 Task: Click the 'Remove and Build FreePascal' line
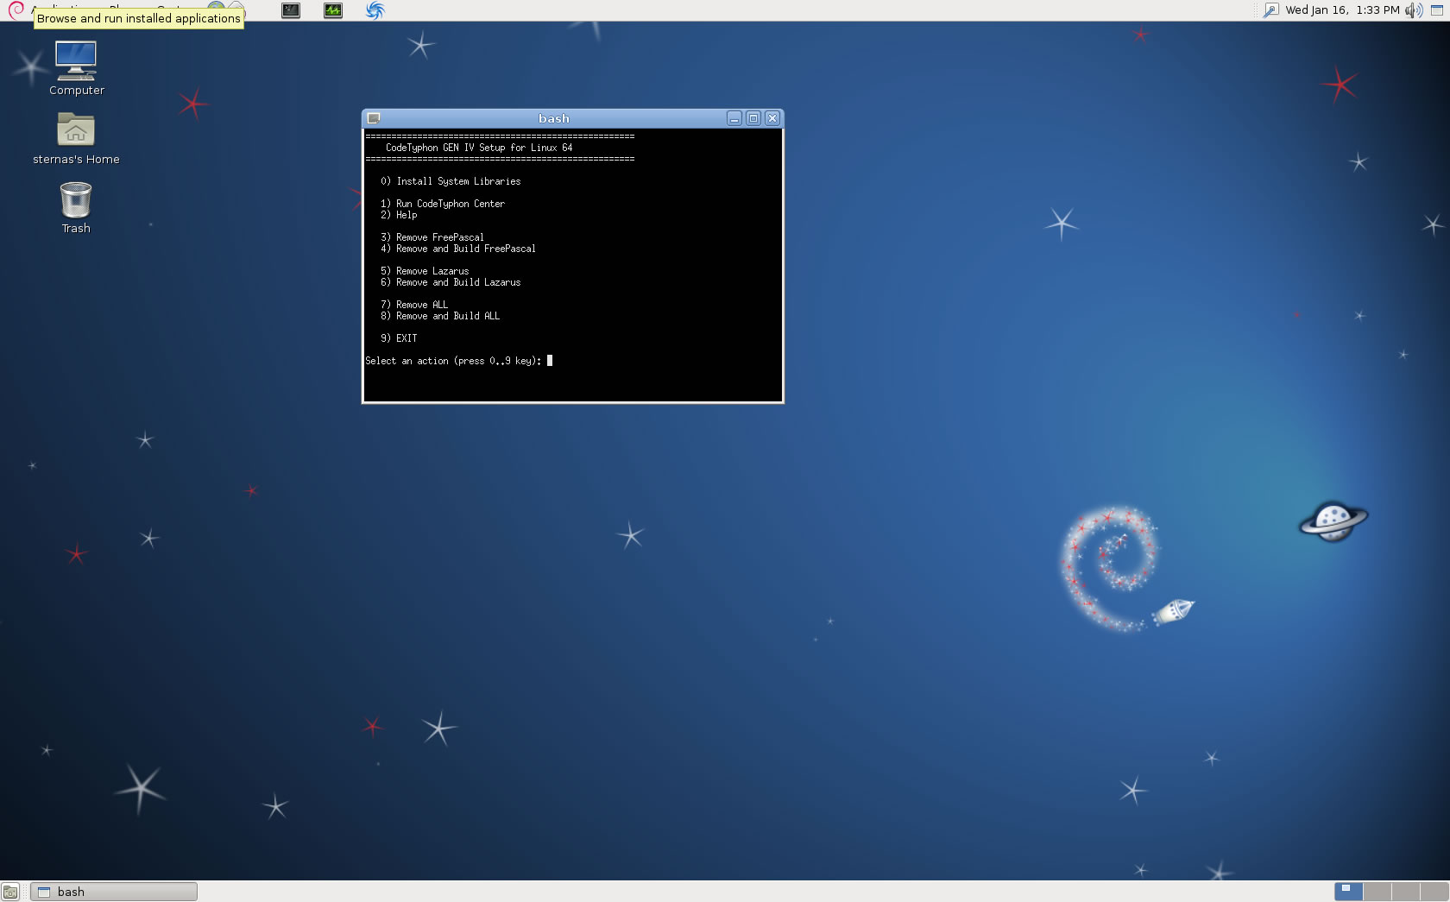point(458,249)
